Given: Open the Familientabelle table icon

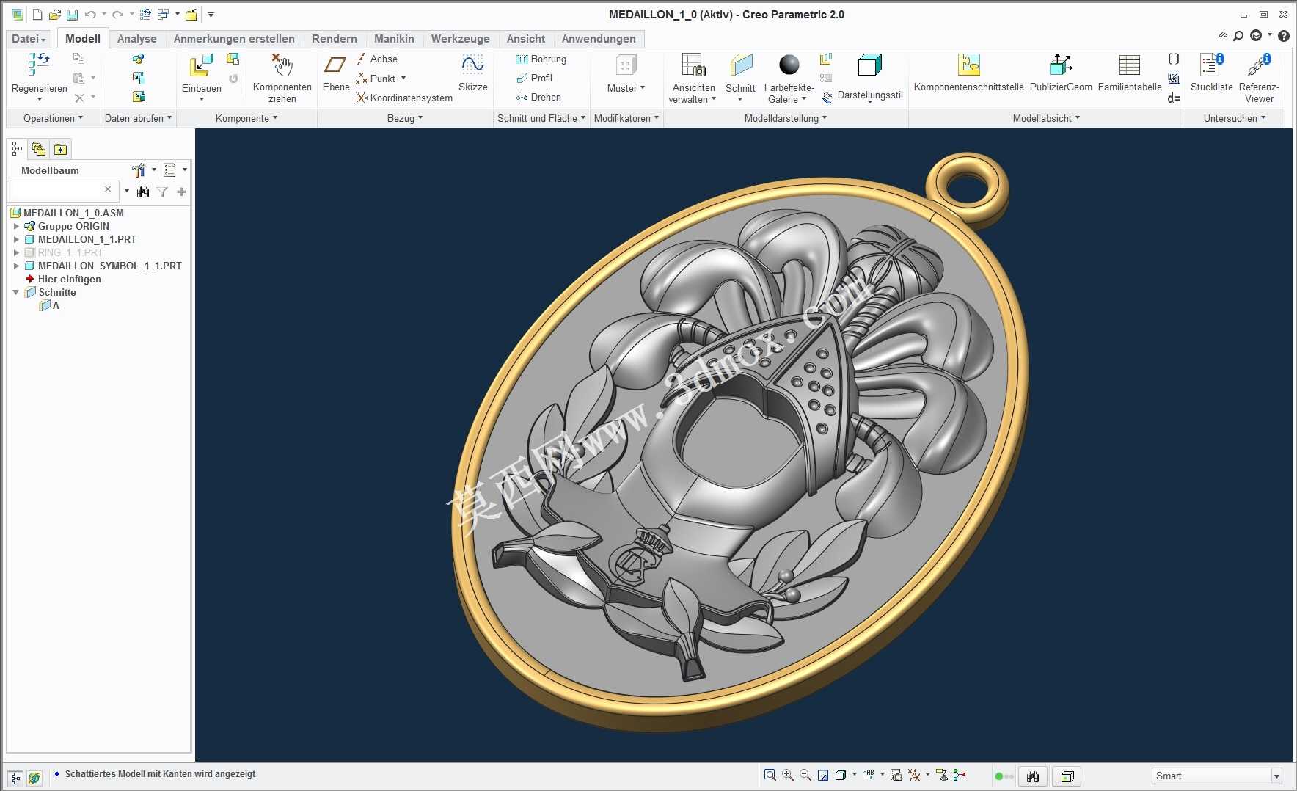Looking at the screenshot, I should [x=1130, y=65].
